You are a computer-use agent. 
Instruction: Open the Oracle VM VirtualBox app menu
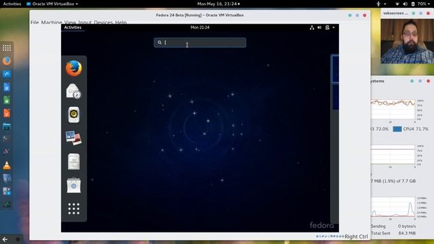click(x=52, y=4)
